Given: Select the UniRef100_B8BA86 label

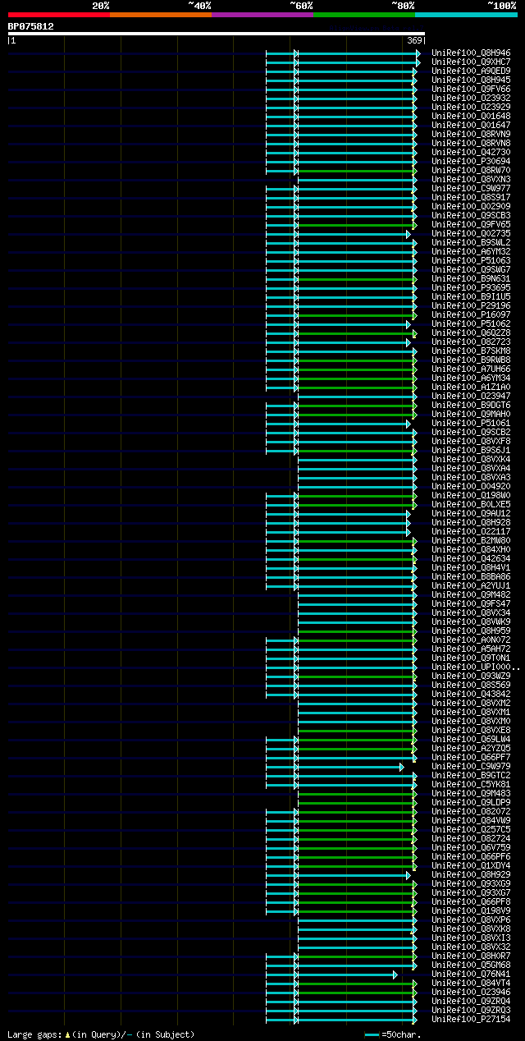Looking at the screenshot, I should click(472, 576).
